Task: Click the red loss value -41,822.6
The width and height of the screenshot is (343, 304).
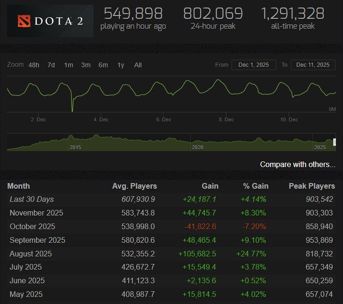Action: [x=200, y=226]
